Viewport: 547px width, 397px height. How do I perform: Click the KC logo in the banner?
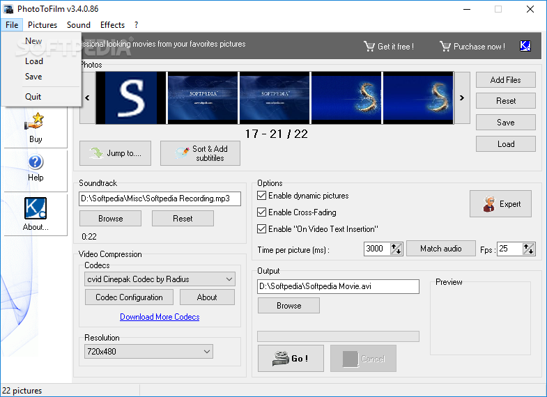(x=525, y=46)
